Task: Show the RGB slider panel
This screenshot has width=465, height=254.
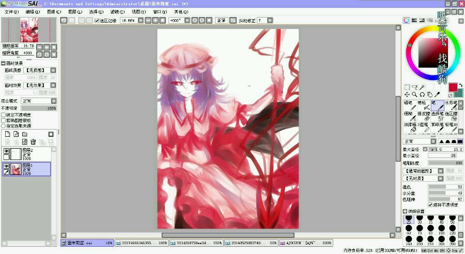Action: tap(414, 21)
